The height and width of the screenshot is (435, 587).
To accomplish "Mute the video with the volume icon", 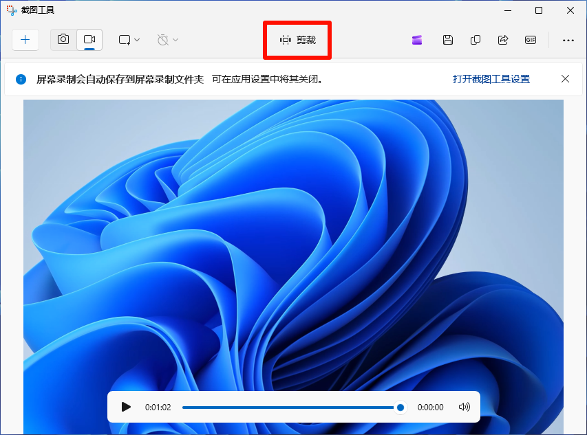I will point(464,407).
